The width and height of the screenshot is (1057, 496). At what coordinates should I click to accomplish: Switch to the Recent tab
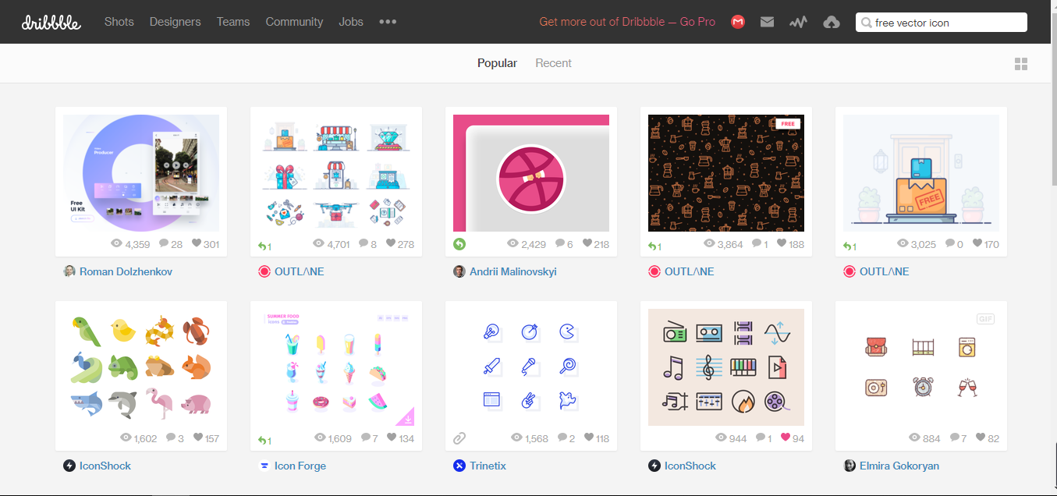pos(554,63)
